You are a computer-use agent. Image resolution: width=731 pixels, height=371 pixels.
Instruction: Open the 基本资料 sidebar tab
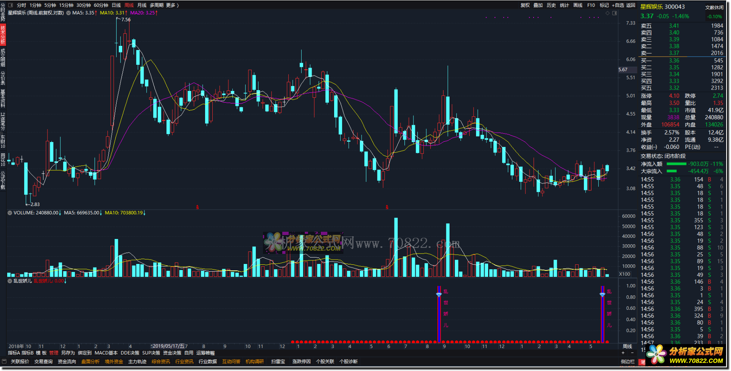pos(3,98)
